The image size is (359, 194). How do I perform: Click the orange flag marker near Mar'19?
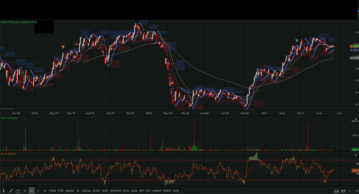pyautogui.click(x=63, y=47)
